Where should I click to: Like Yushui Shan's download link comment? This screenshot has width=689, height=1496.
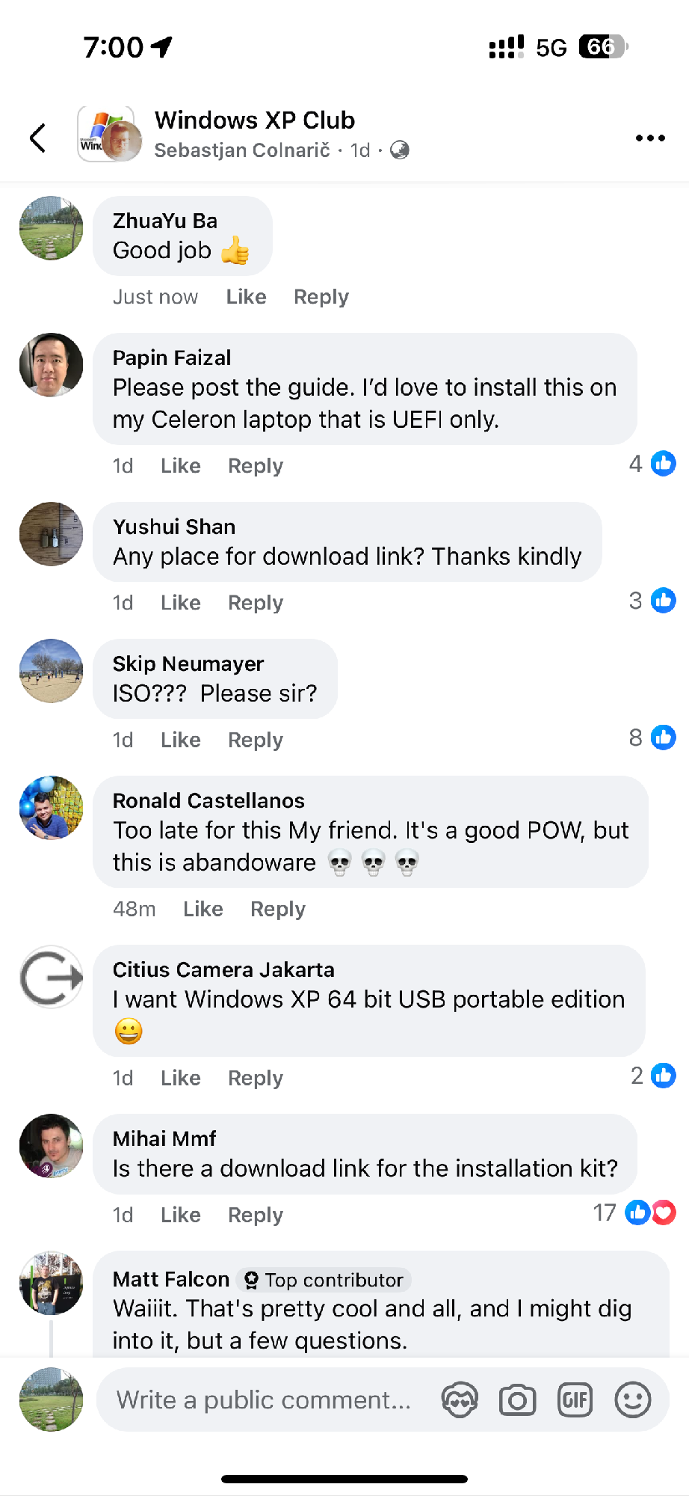tap(181, 603)
